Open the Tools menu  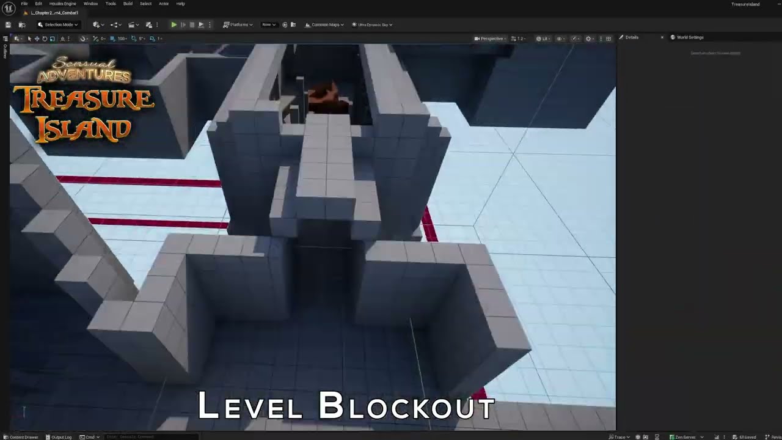point(111,4)
